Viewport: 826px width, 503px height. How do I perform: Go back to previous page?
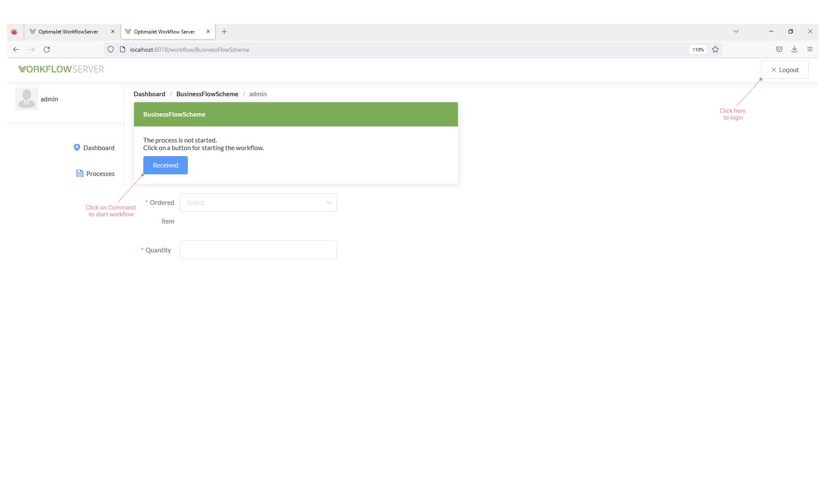(x=16, y=50)
